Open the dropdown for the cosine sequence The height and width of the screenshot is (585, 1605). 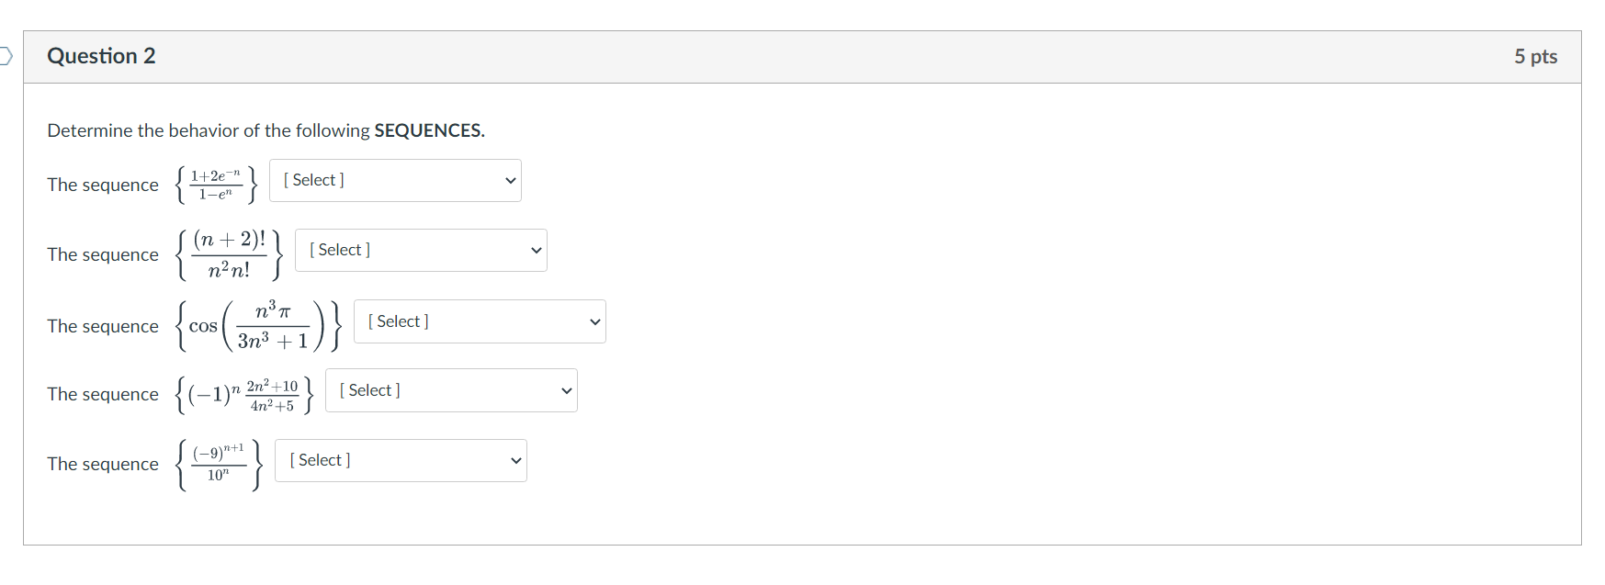point(479,321)
